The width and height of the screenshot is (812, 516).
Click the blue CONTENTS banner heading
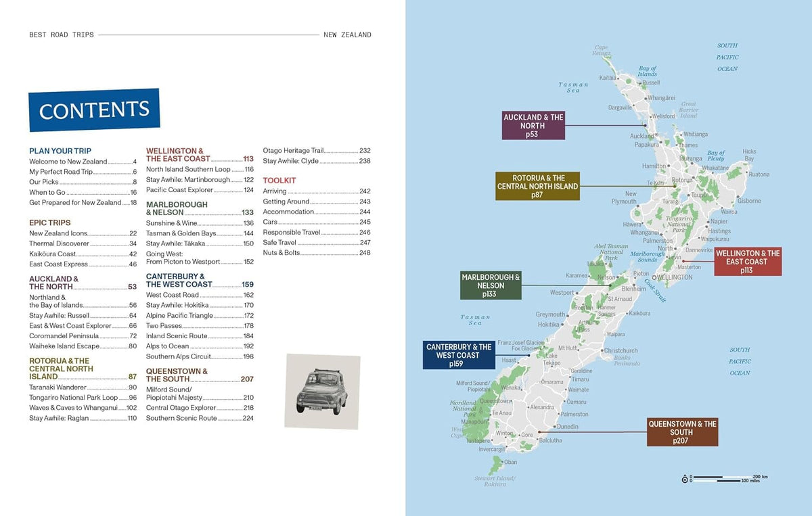tap(94, 110)
